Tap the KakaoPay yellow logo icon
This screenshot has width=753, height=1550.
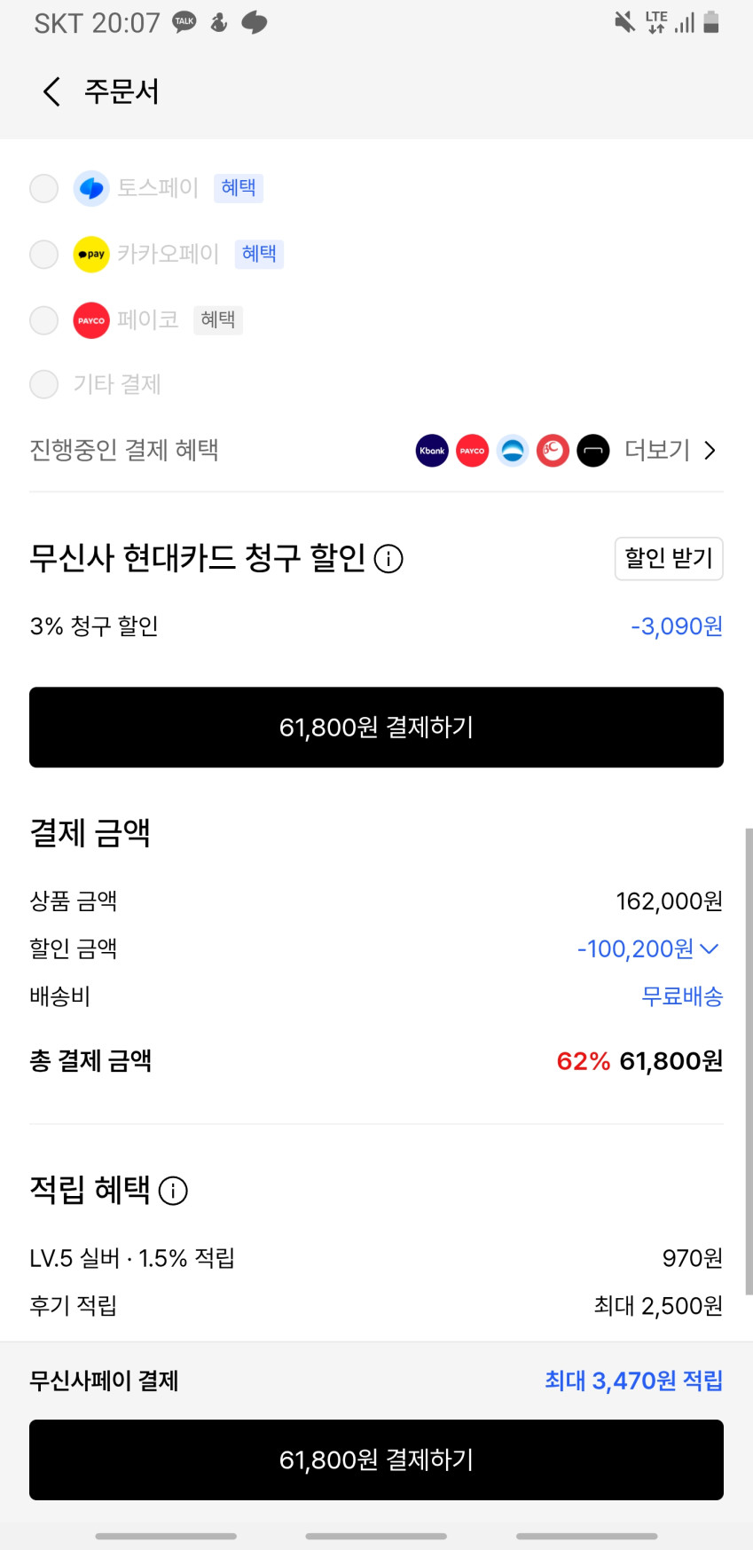coord(91,255)
